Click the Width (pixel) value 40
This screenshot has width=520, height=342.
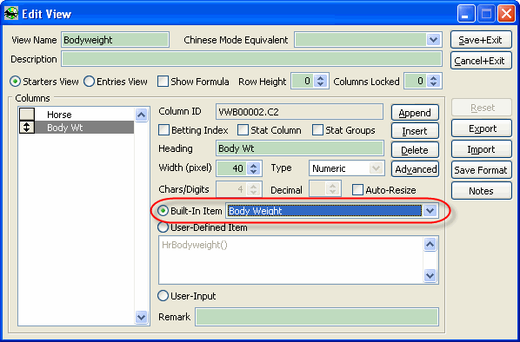[x=232, y=168]
